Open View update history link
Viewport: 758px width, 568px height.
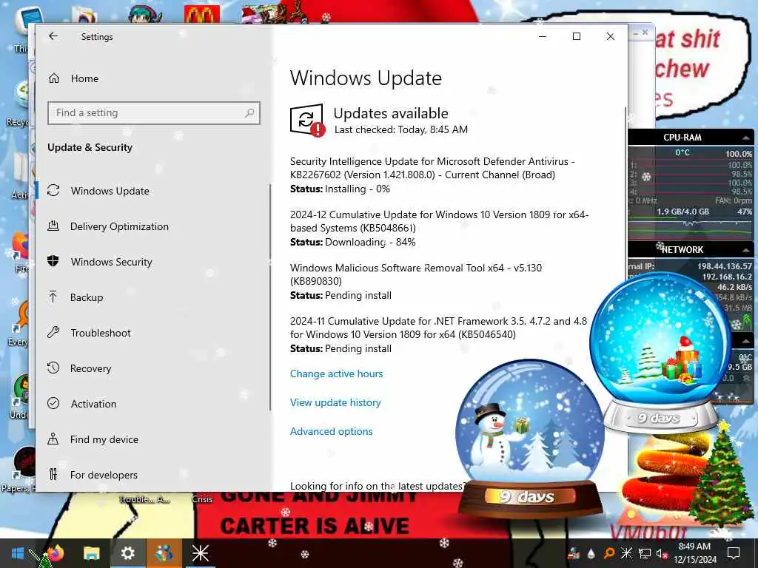point(335,403)
